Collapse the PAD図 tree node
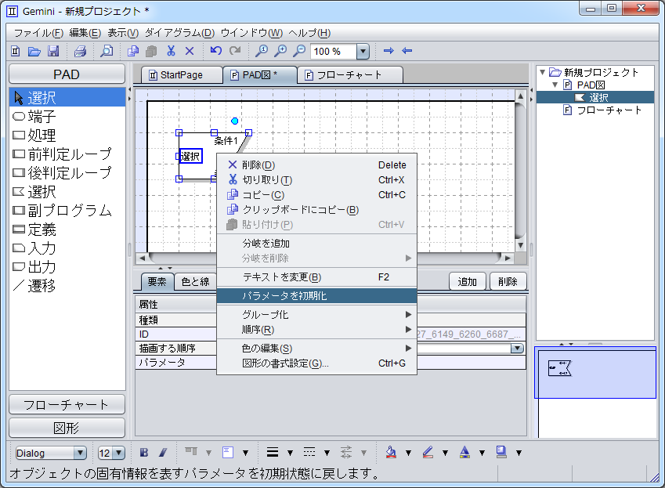 tap(555, 85)
